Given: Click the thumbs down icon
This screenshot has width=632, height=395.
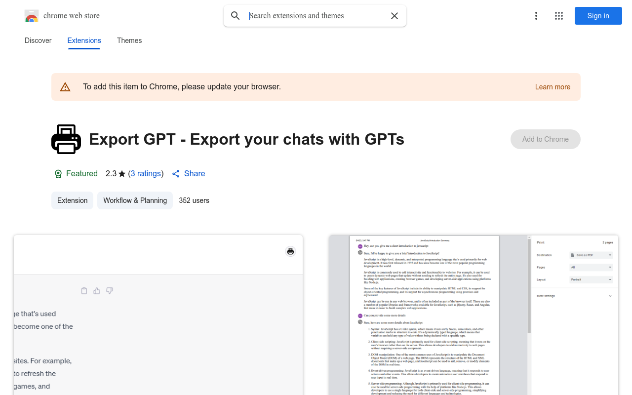Looking at the screenshot, I should coord(109,291).
